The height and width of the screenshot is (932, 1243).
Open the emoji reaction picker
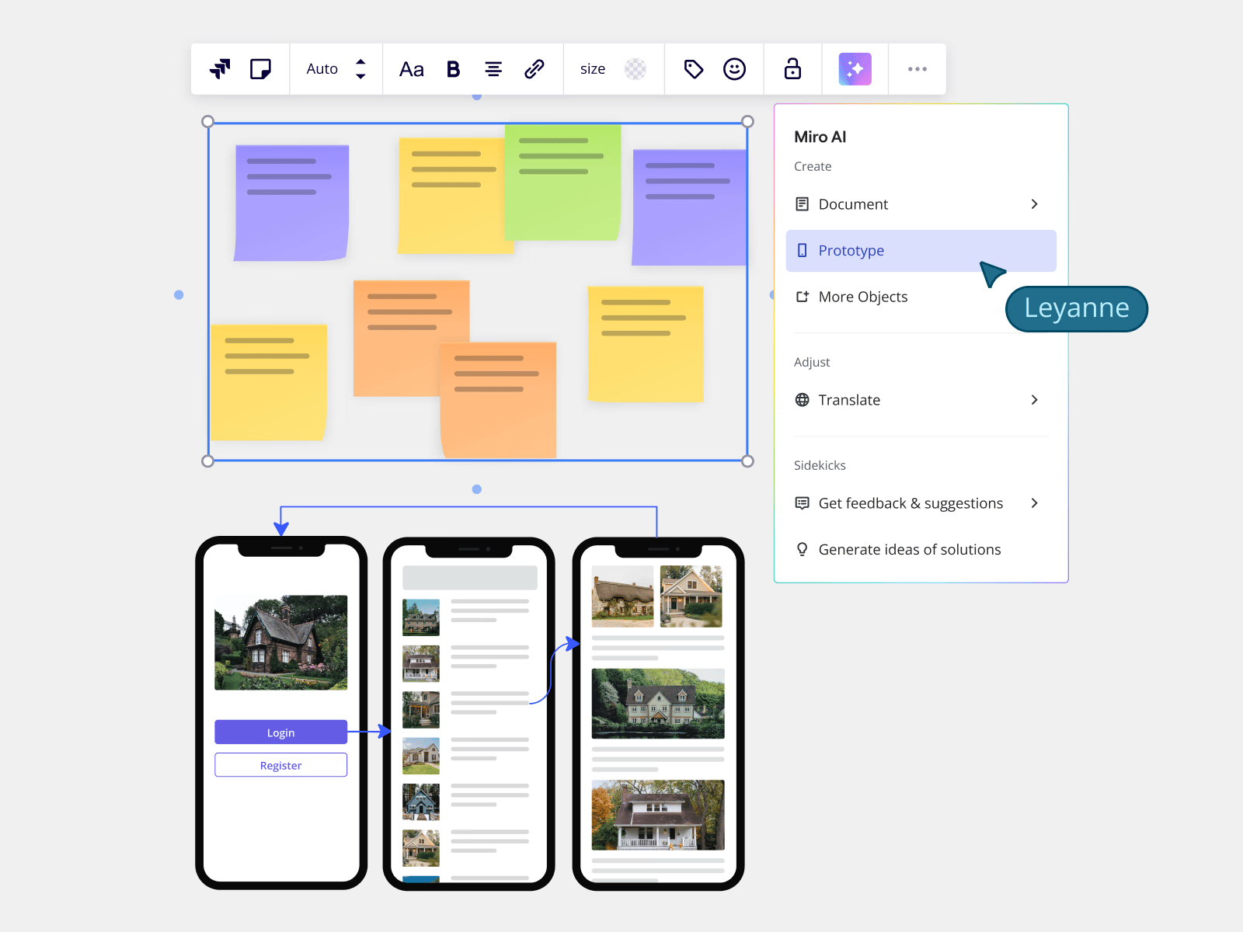pos(735,69)
